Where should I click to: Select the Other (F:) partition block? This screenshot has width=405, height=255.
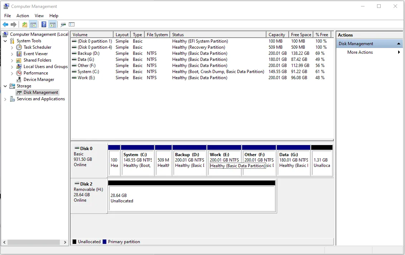pyautogui.click(x=259, y=160)
